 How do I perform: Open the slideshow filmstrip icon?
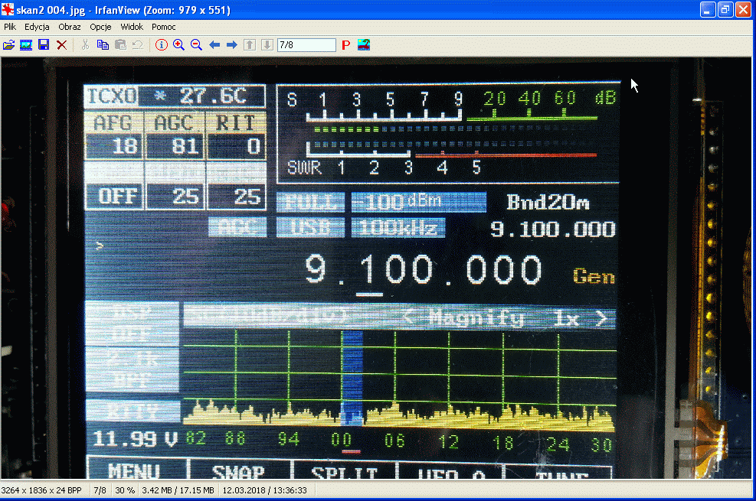click(26, 45)
